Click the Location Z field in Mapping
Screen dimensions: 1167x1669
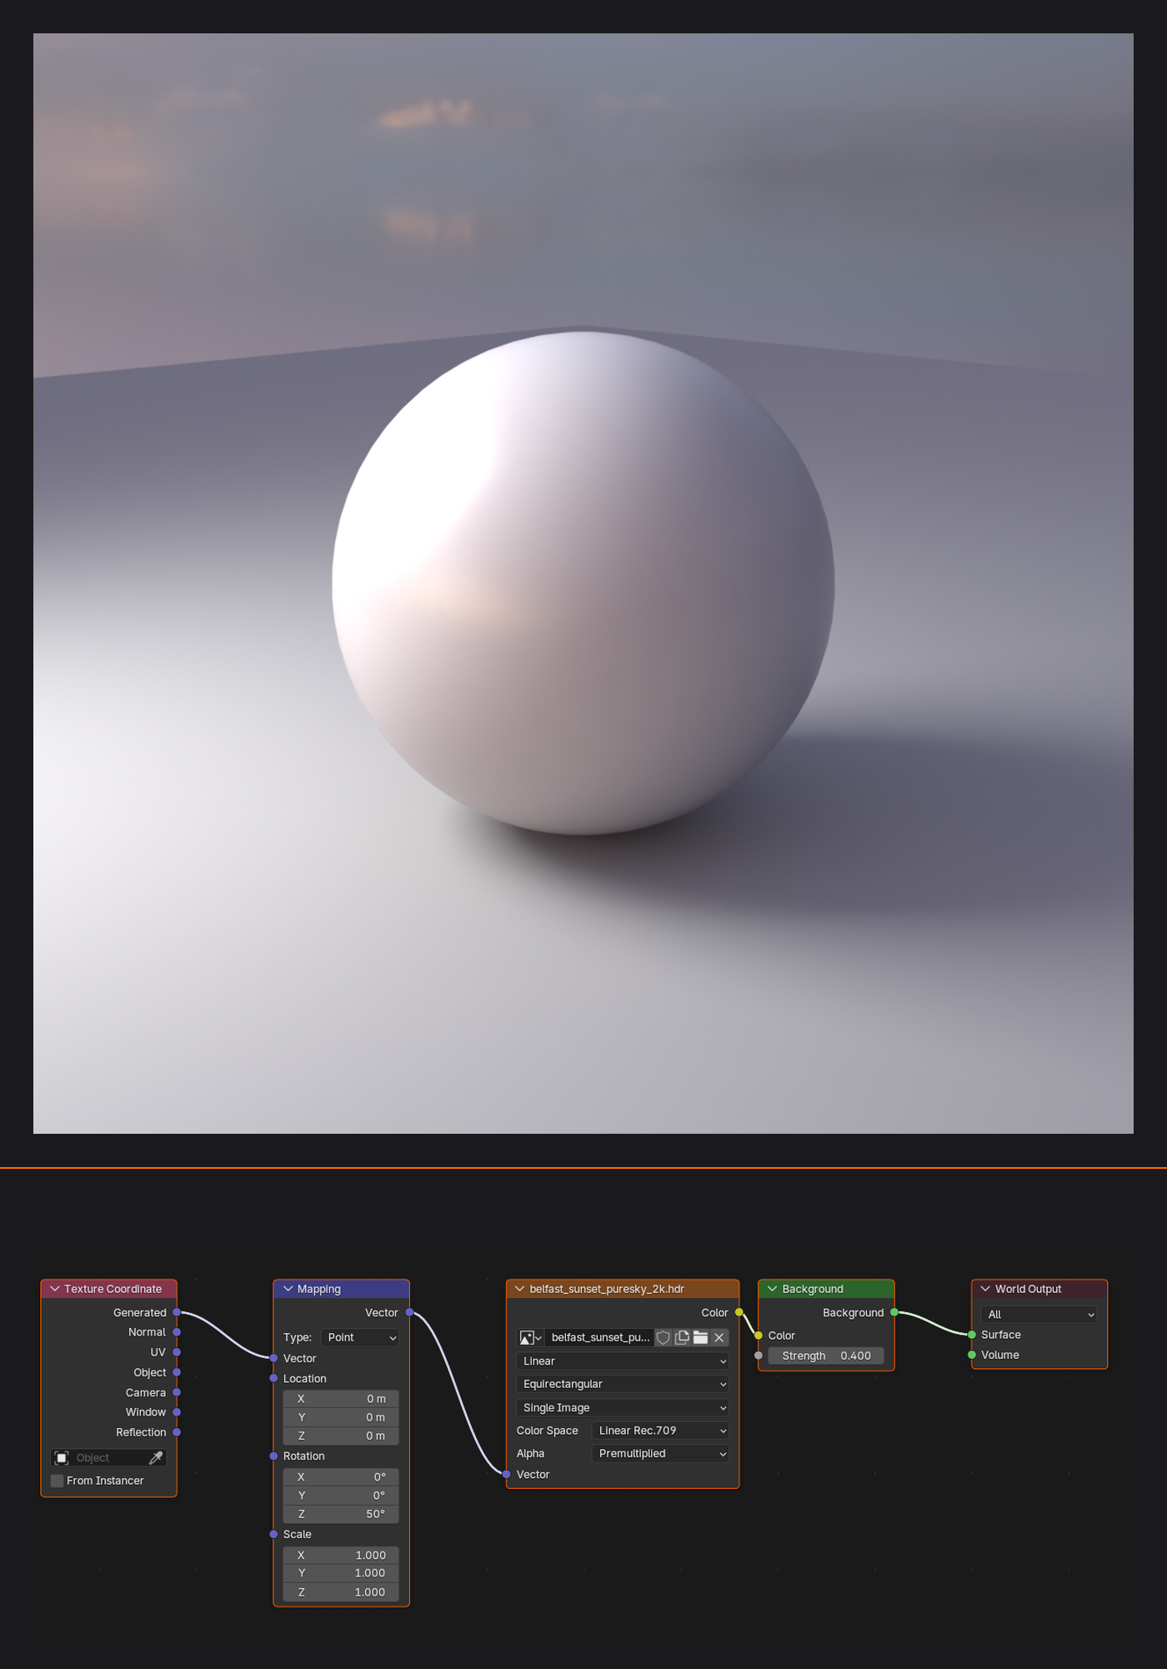click(x=341, y=1436)
